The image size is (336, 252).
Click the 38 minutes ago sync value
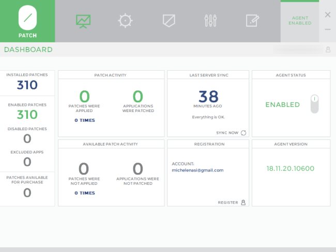208,97
